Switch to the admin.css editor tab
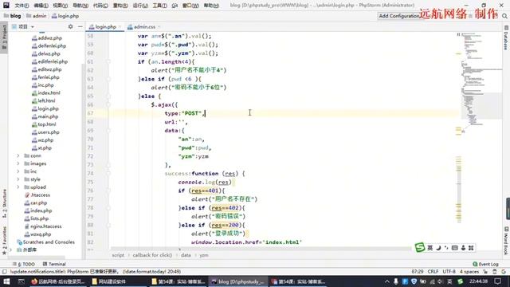Image resolution: width=510 pixels, height=287 pixels. click(144, 26)
